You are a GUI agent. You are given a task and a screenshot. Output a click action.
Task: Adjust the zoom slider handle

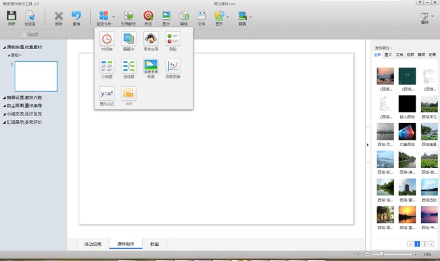coord(382,254)
